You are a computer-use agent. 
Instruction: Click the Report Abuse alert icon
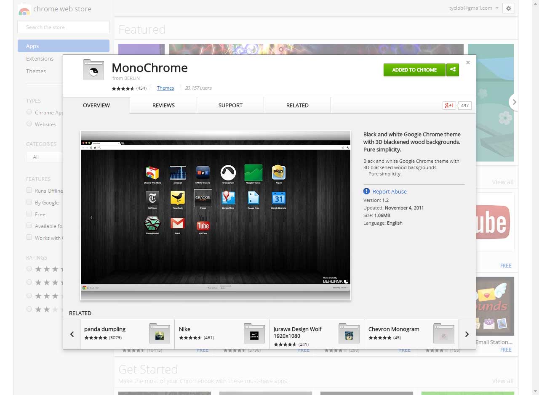click(366, 191)
